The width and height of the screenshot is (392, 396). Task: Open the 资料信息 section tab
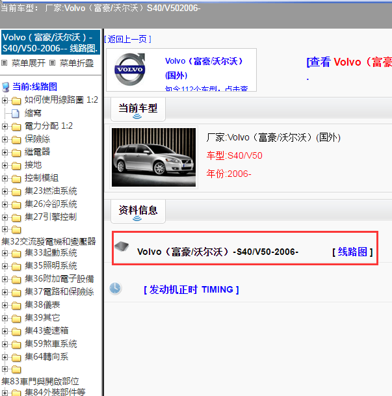point(138,211)
